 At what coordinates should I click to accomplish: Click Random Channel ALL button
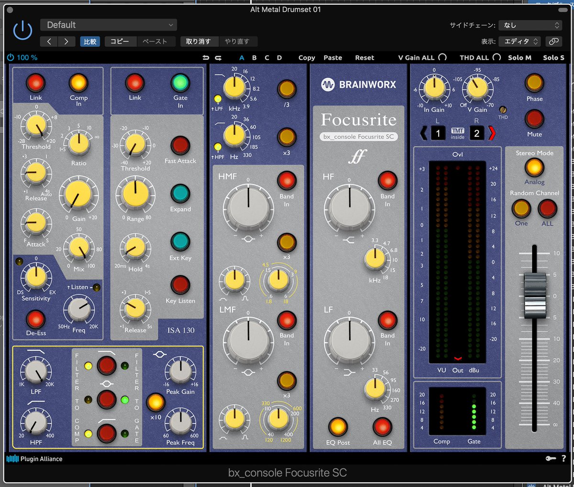point(547,209)
